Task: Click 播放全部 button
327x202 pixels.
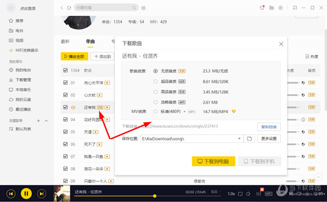Action: point(75,57)
